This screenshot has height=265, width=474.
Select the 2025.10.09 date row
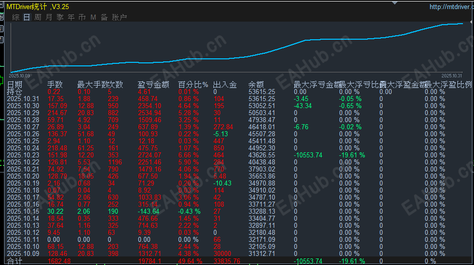click(x=23, y=254)
